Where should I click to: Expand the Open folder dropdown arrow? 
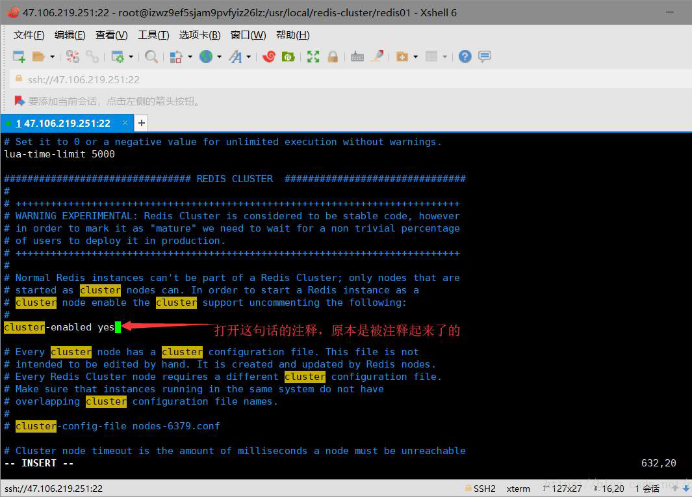click(52, 57)
